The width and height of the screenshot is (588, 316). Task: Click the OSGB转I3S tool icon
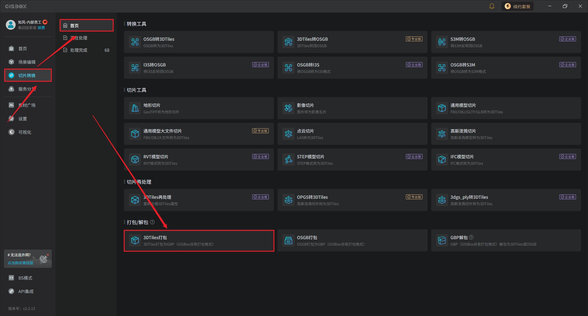click(288, 68)
